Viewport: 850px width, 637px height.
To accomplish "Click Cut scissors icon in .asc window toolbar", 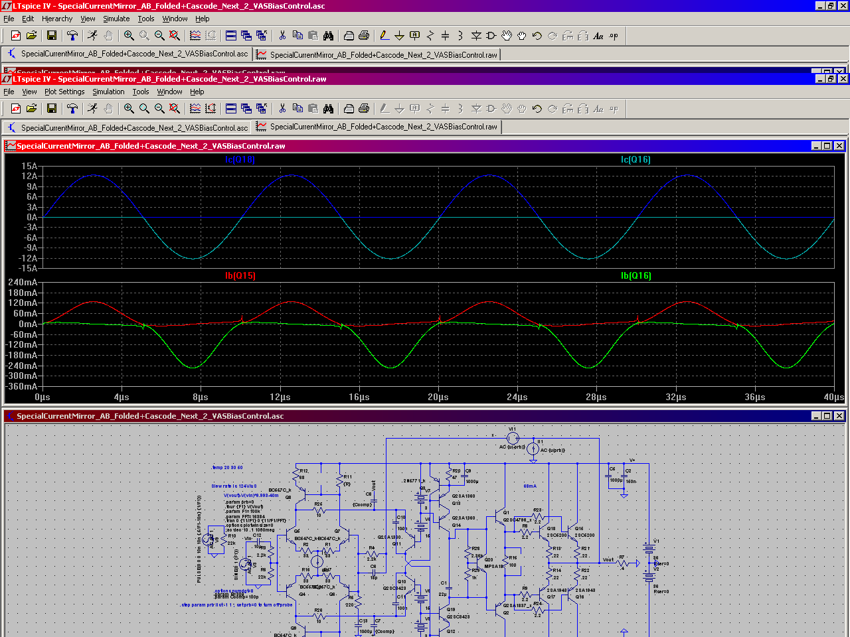I will click(282, 36).
